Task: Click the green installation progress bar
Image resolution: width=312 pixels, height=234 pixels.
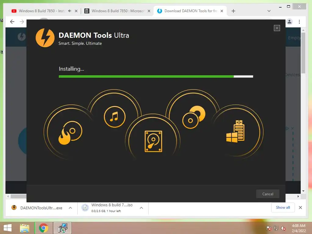Action: [156, 76]
